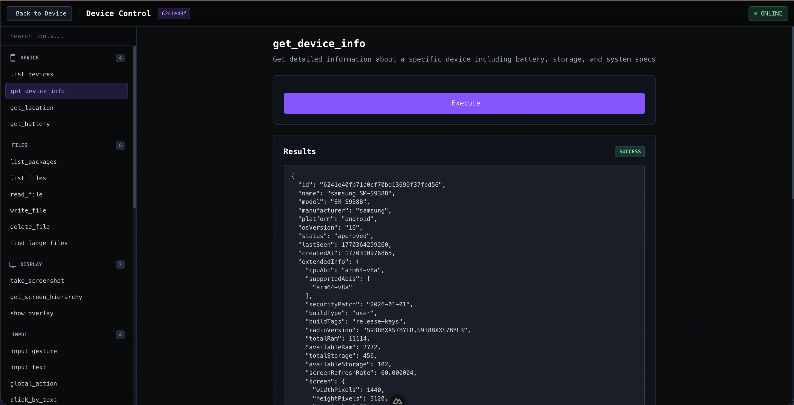Open get_screen_hierarchy tool
Screen dimensions: 794x405
(67, 297)
